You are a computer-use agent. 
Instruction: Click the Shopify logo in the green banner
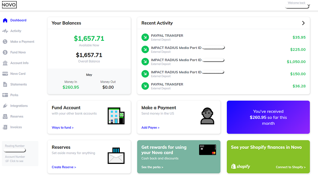click(x=240, y=166)
